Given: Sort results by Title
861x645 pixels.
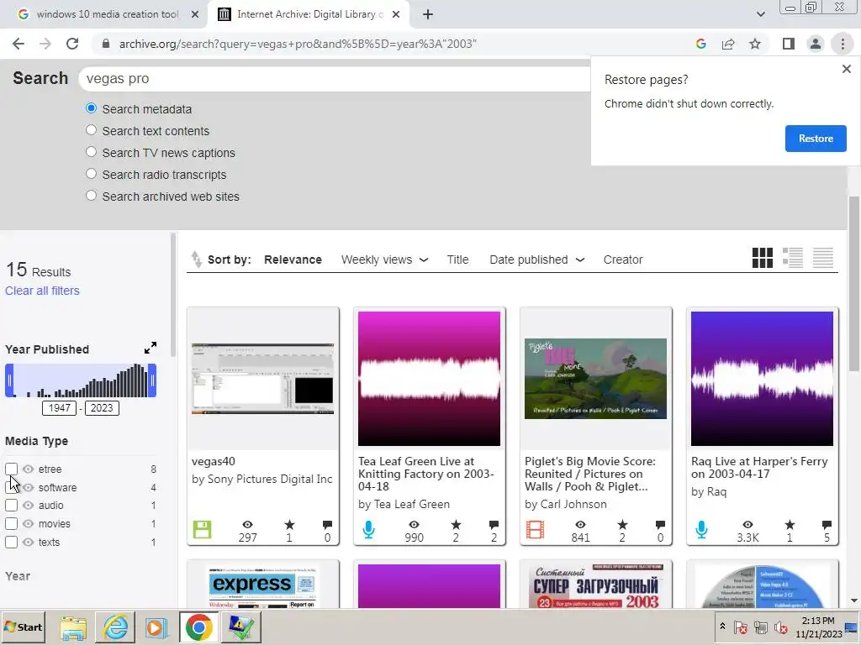Looking at the screenshot, I should 457,260.
